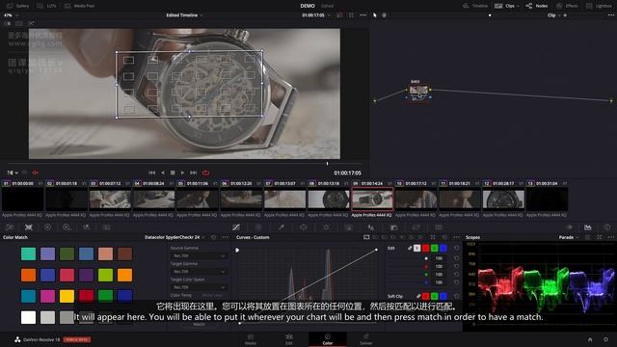Play the clip in reverse
The height and width of the screenshot is (347, 617).
tap(163, 173)
